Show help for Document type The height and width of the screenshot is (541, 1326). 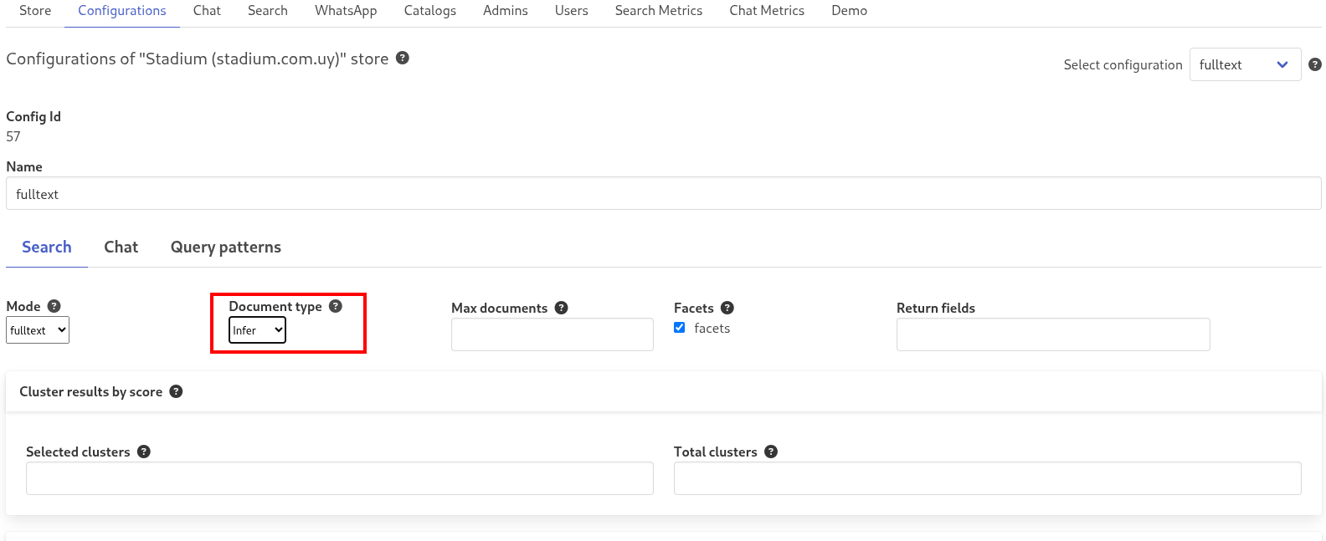click(336, 306)
